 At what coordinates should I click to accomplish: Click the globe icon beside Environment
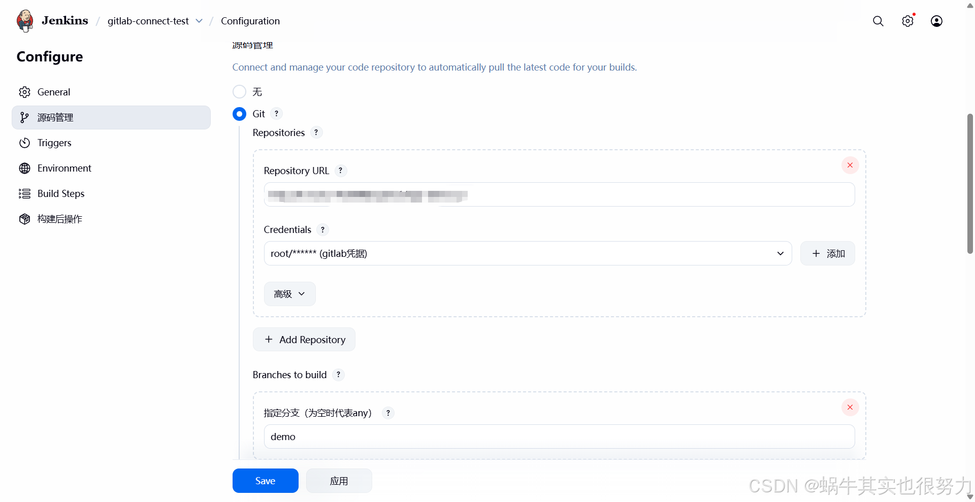point(24,168)
